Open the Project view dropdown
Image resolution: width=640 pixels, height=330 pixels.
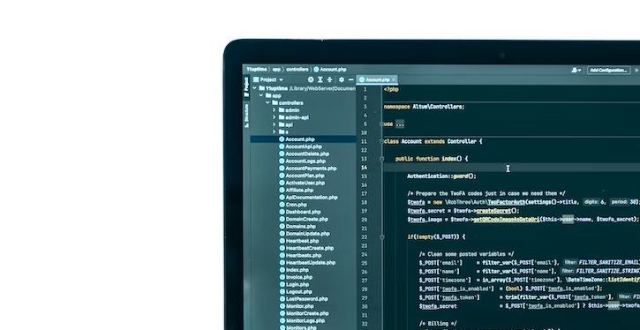pyautogui.click(x=268, y=79)
